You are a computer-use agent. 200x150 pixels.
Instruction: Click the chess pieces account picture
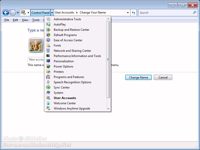click(36, 45)
